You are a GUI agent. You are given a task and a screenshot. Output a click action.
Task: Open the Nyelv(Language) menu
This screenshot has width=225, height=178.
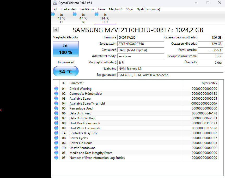point(148,9)
